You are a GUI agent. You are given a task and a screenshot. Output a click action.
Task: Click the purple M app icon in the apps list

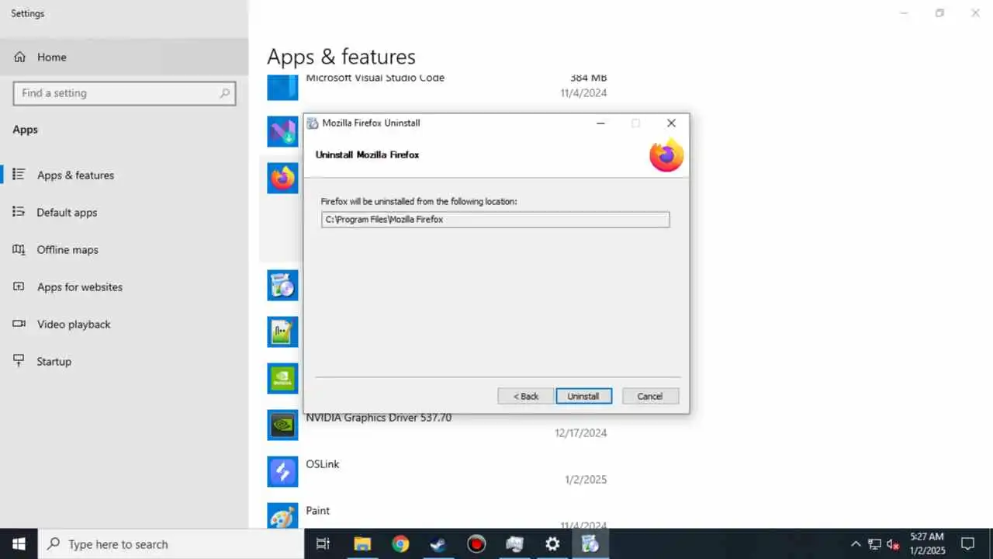[282, 131]
